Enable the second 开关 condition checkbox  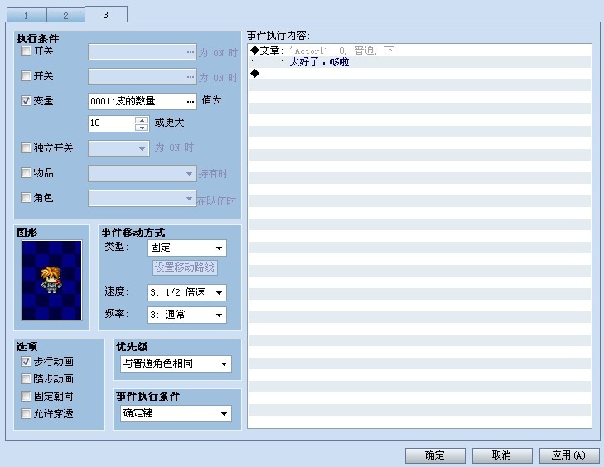(26, 76)
